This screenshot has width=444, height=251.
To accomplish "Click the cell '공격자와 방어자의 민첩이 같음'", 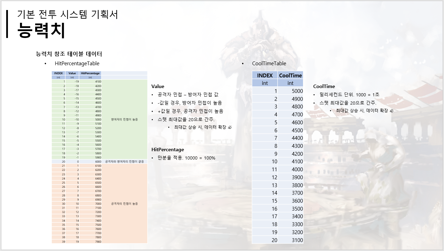I will (124, 162).
